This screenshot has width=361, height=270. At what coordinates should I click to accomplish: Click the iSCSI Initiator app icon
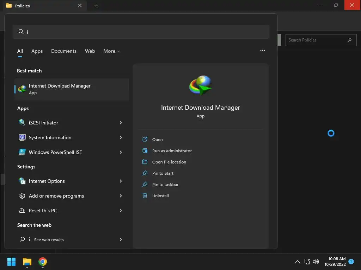[22, 122]
